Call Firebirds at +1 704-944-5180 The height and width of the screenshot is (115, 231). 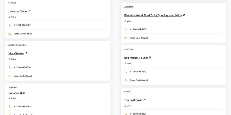coord(138,29)
